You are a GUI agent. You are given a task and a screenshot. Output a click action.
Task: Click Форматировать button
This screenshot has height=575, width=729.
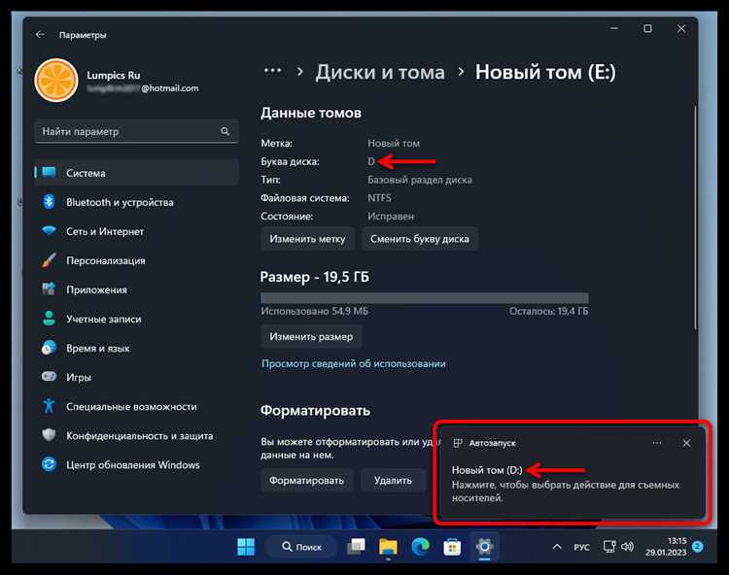(x=307, y=480)
